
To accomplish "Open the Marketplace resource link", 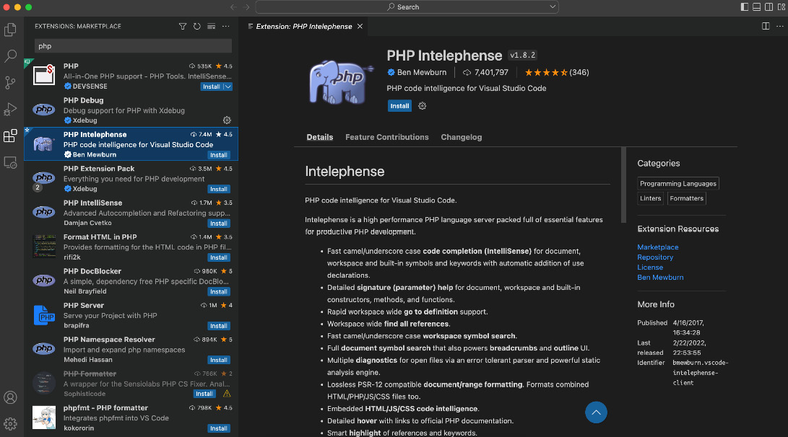I will tap(657, 247).
